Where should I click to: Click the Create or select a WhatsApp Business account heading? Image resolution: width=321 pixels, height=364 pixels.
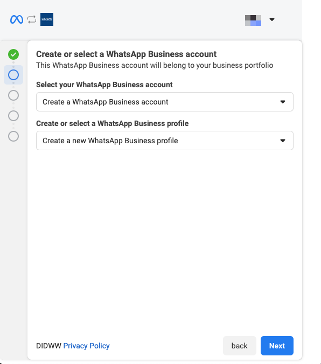click(x=127, y=54)
